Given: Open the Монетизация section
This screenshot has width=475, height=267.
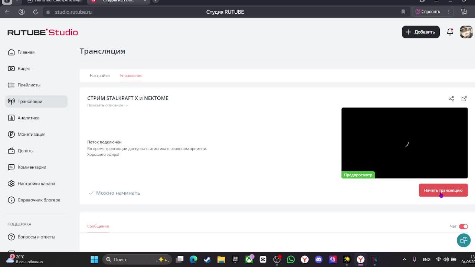Looking at the screenshot, I should [36, 134].
